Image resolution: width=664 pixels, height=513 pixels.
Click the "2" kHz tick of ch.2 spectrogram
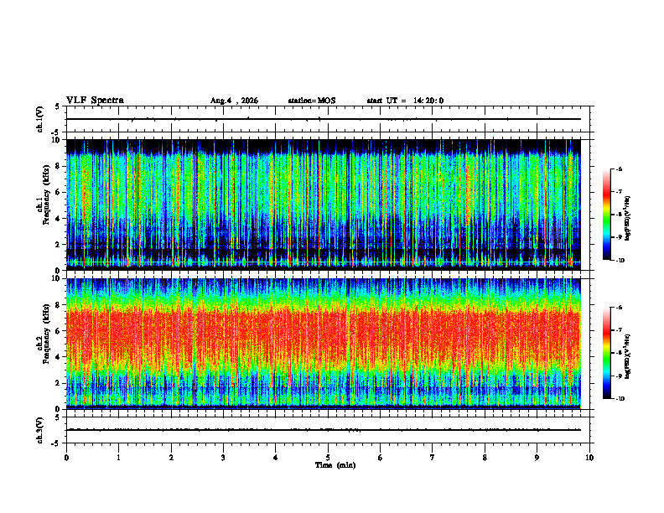pos(60,383)
